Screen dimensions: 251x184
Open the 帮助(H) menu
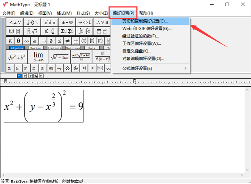click(146, 13)
